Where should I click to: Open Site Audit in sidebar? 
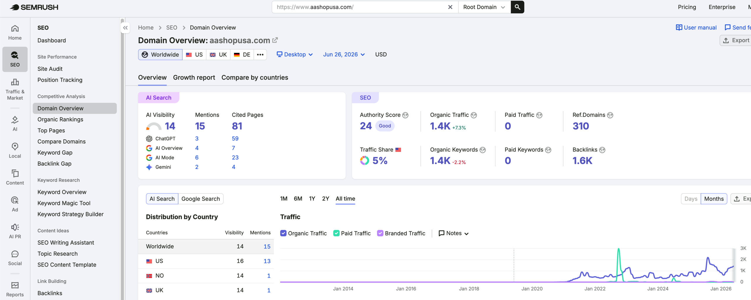click(50, 69)
